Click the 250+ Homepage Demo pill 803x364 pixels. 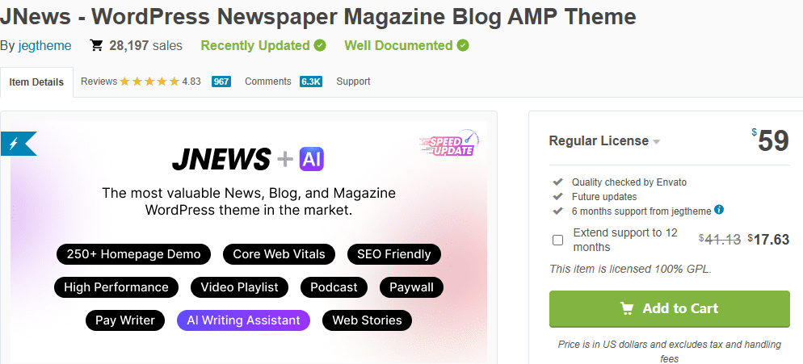133,254
